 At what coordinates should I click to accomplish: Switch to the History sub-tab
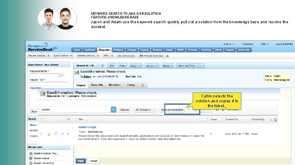131,85
